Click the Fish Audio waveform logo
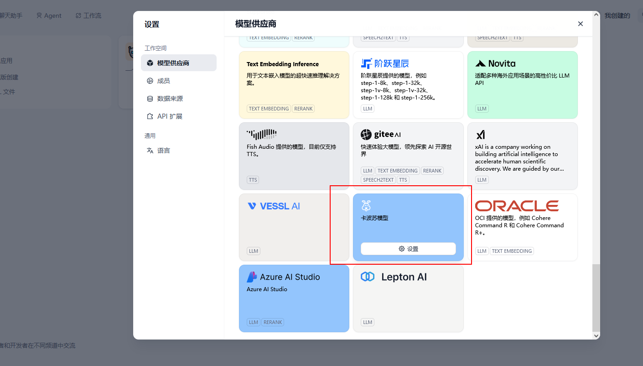 tap(262, 134)
